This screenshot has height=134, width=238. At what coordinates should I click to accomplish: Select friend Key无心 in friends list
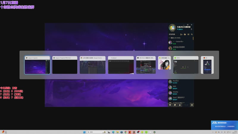(180, 82)
